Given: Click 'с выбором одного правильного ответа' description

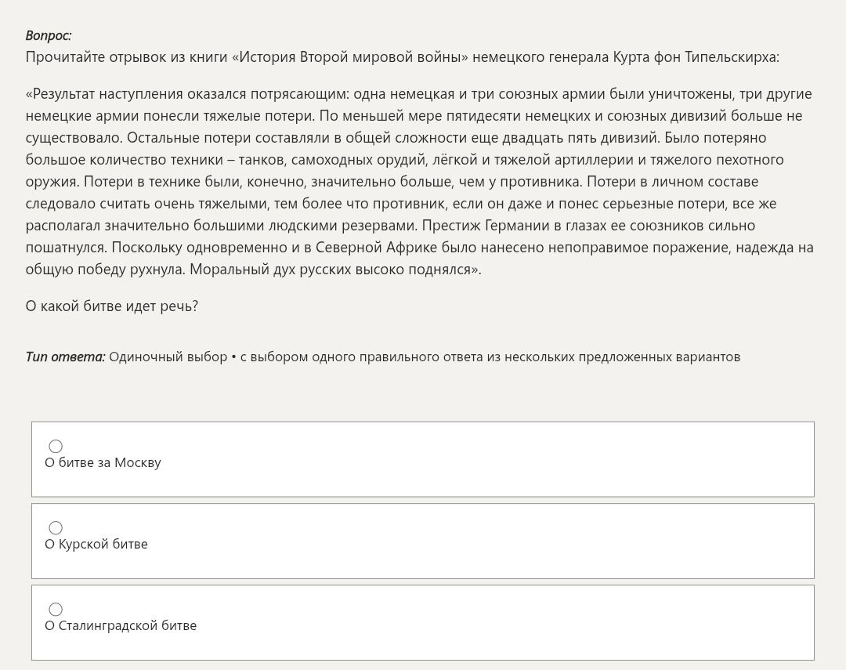Looking at the screenshot, I should (361, 357).
